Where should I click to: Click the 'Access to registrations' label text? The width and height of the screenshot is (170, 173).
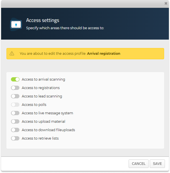coord(41,88)
